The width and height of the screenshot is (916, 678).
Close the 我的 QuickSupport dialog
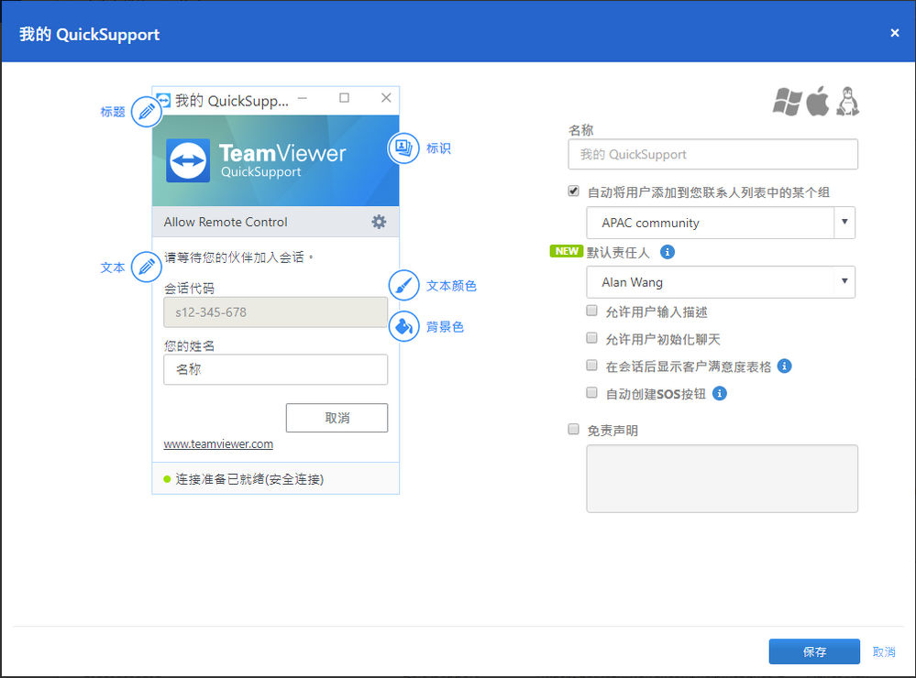pyautogui.click(x=894, y=33)
